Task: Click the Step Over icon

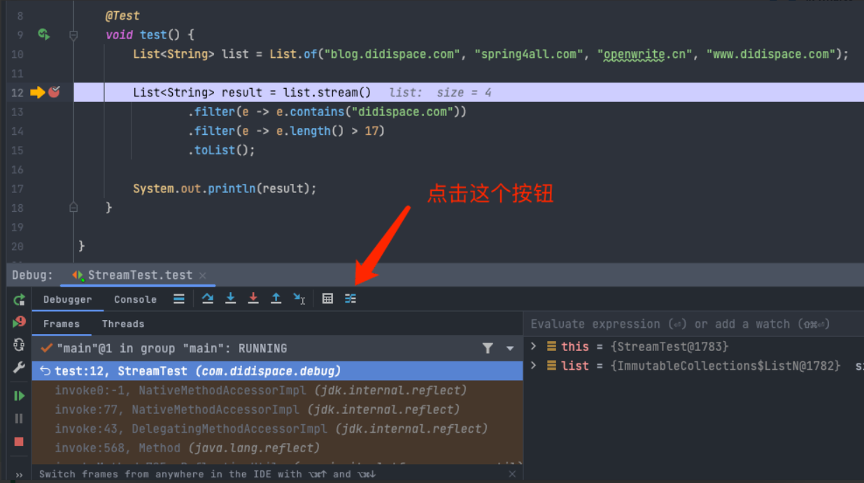Action: pyautogui.click(x=208, y=298)
